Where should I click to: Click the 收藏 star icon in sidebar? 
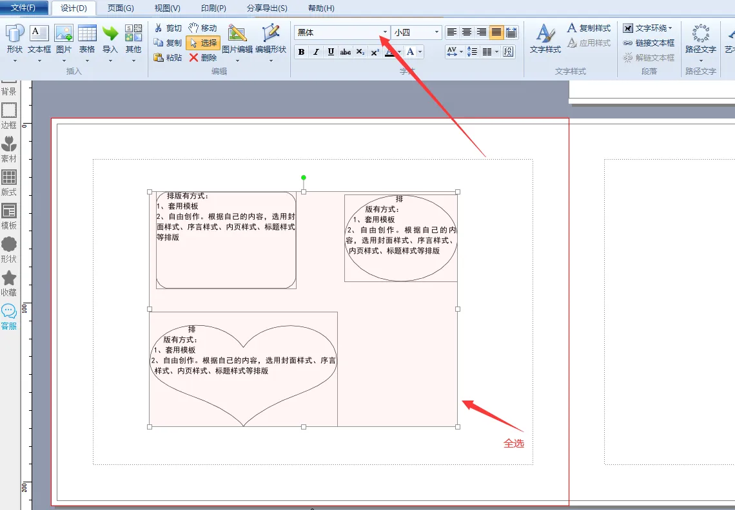point(9,283)
